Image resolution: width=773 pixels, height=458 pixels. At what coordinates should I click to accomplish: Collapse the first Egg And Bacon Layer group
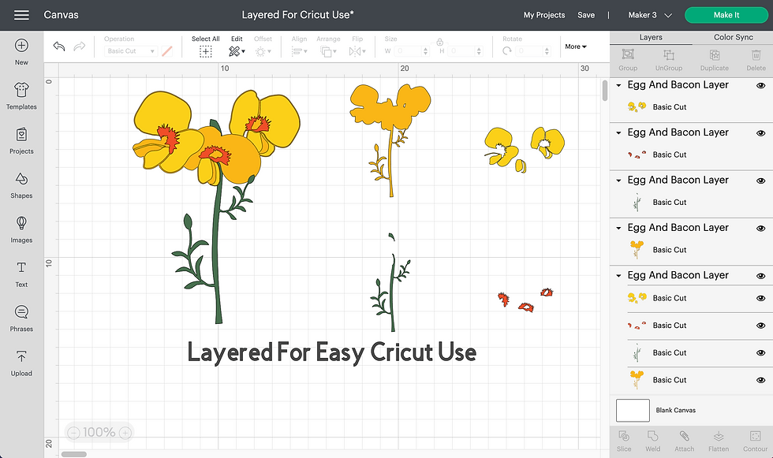[618, 85]
